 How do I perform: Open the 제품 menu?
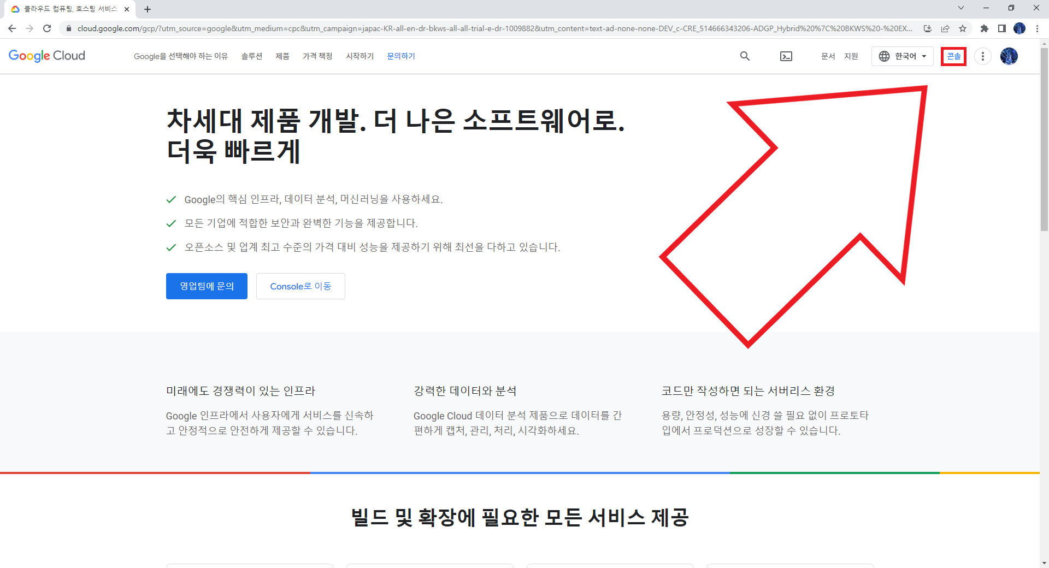pyautogui.click(x=282, y=56)
